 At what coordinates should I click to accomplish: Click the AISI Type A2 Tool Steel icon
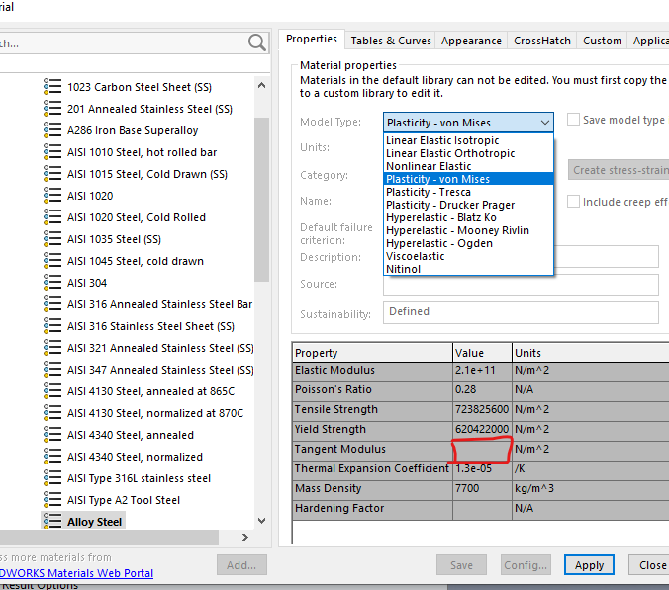[x=52, y=500]
